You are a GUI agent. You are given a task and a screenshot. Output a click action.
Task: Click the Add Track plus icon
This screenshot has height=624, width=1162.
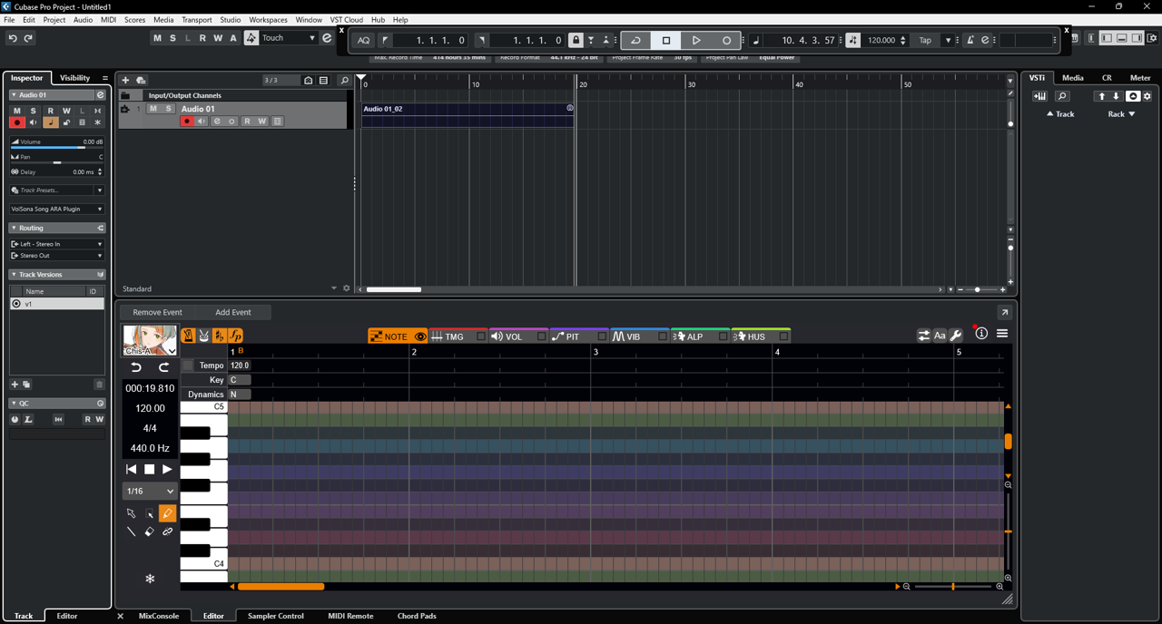[125, 81]
